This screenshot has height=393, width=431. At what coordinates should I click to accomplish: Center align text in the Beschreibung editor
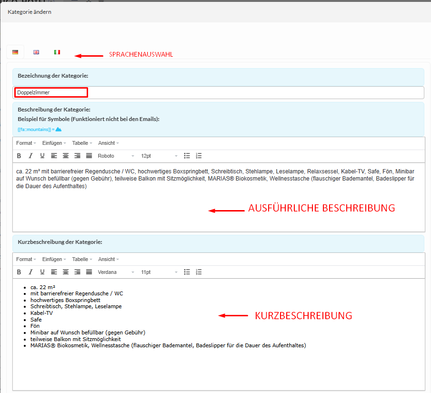(66, 156)
